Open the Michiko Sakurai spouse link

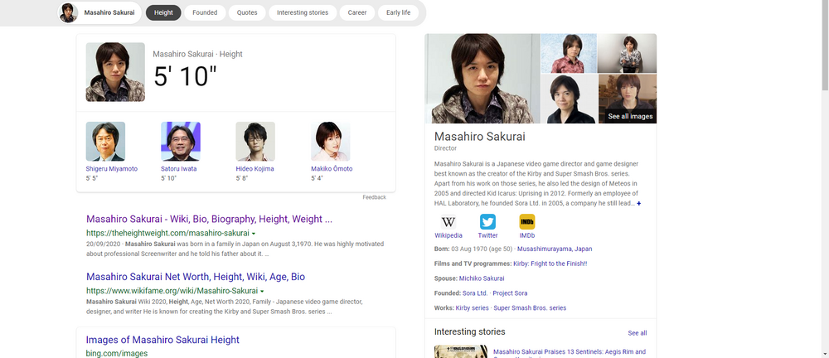pyautogui.click(x=482, y=278)
